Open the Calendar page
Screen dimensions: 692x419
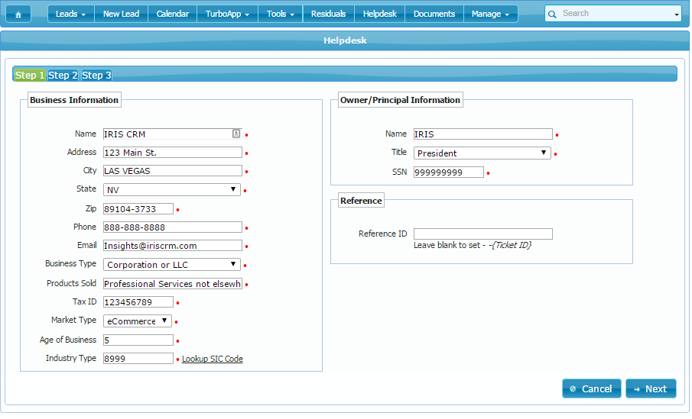[172, 14]
